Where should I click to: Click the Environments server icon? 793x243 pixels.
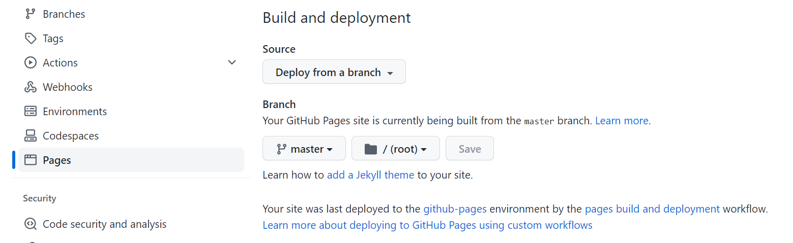click(31, 112)
